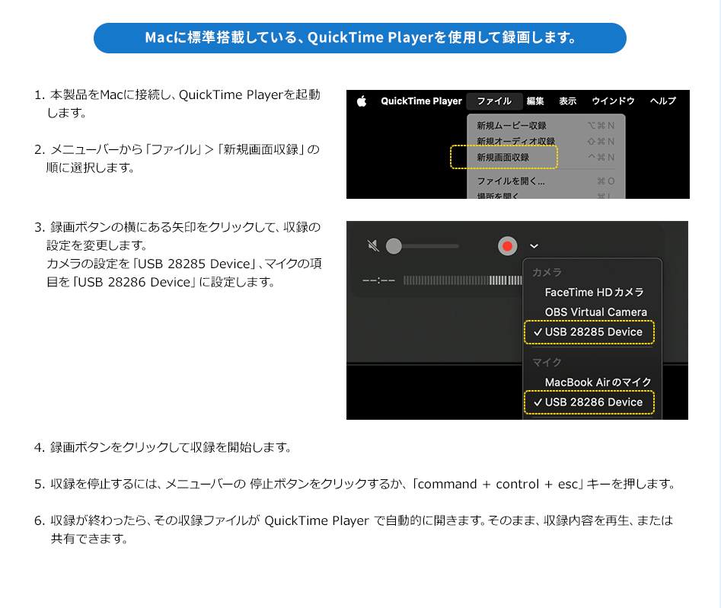This screenshot has height=608, width=721.
Task: Click the ⌘O shortcut label
Action: 605,181
